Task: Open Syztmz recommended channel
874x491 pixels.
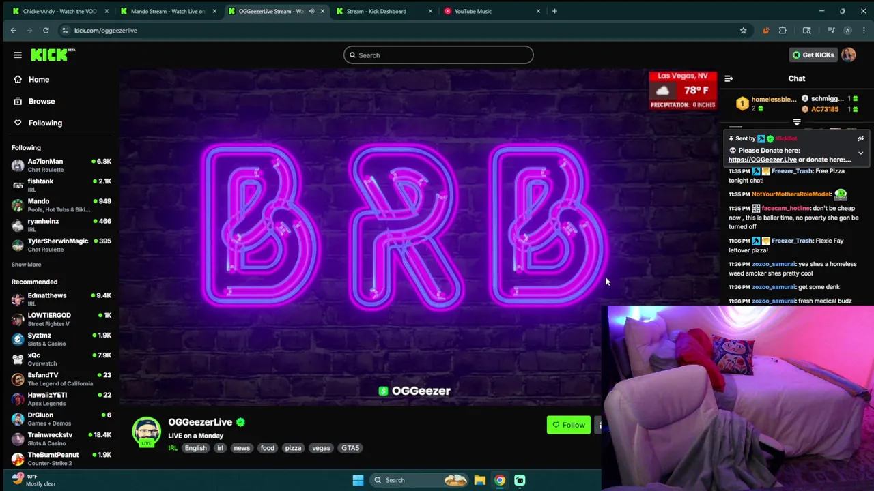Action: click(60, 339)
